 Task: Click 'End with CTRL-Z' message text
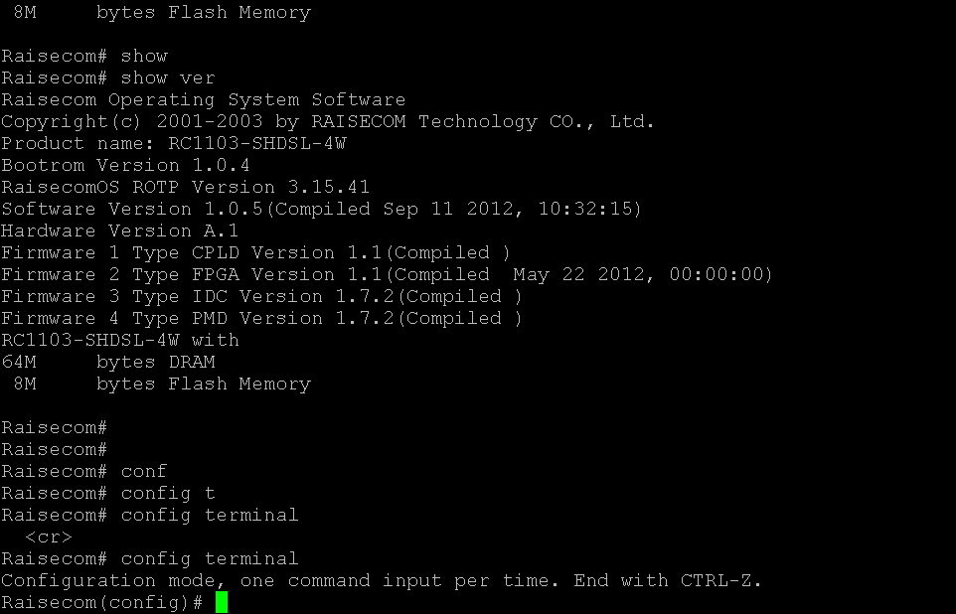coord(668,580)
